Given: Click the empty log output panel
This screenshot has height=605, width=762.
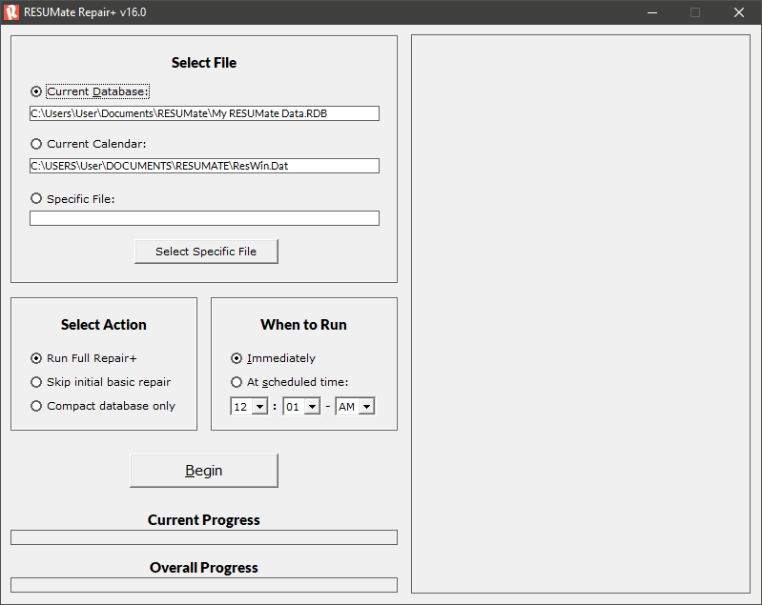Looking at the screenshot, I should point(580,314).
